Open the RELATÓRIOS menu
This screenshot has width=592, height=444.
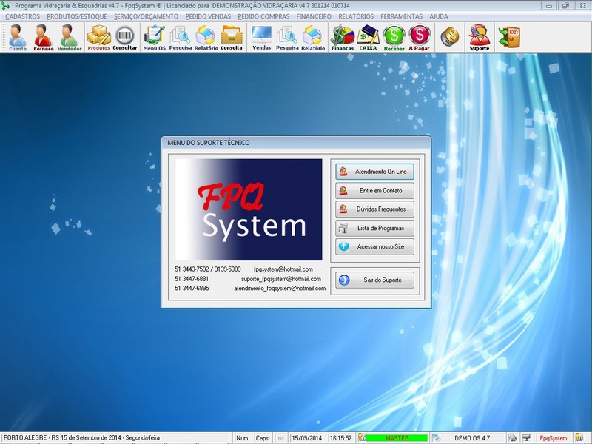[356, 16]
